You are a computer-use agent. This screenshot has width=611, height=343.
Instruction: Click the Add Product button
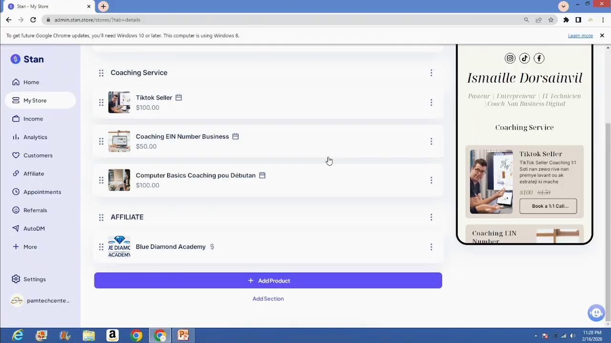click(x=268, y=281)
